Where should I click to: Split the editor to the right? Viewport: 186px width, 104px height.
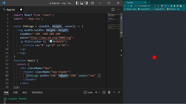[113, 10]
